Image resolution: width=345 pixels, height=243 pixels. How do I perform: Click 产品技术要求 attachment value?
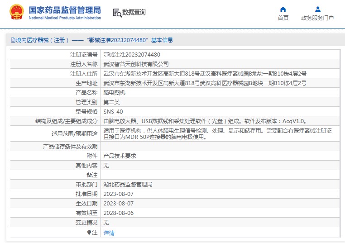click(120, 156)
